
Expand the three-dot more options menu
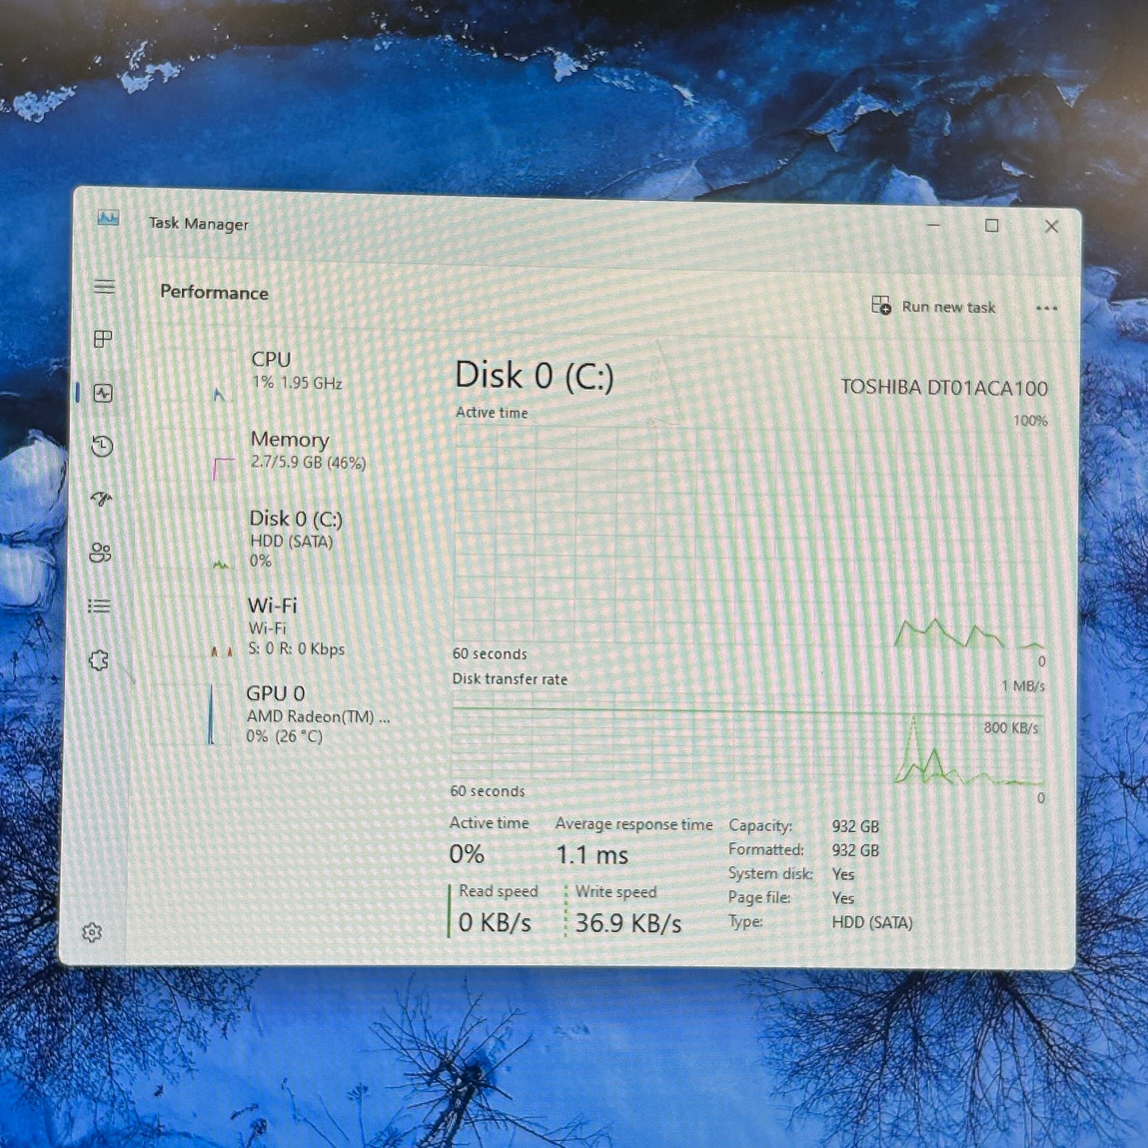1046,308
